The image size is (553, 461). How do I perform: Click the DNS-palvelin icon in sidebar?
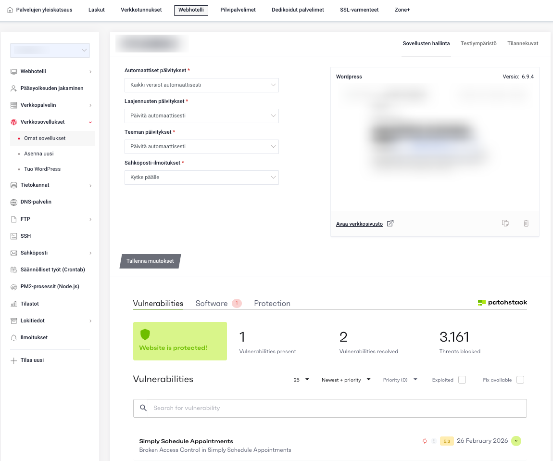[13, 202]
